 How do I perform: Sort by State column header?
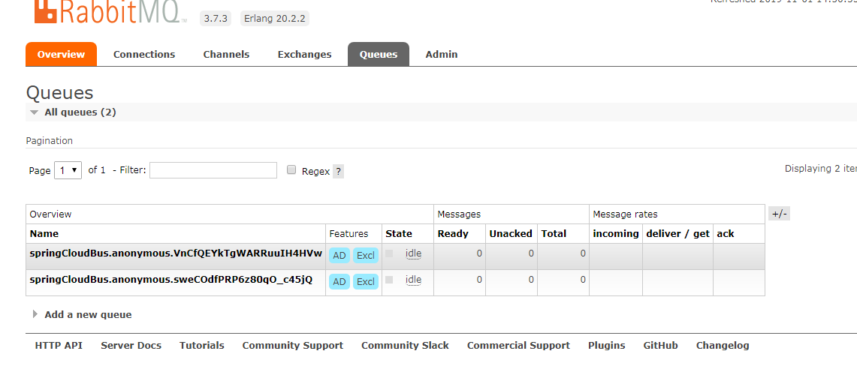click(x=399, y=233)
